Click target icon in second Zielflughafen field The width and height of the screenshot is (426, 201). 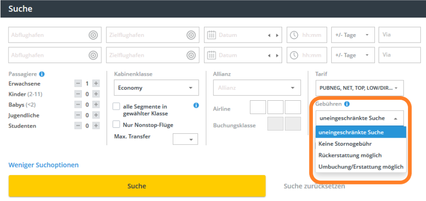[191, 55]
